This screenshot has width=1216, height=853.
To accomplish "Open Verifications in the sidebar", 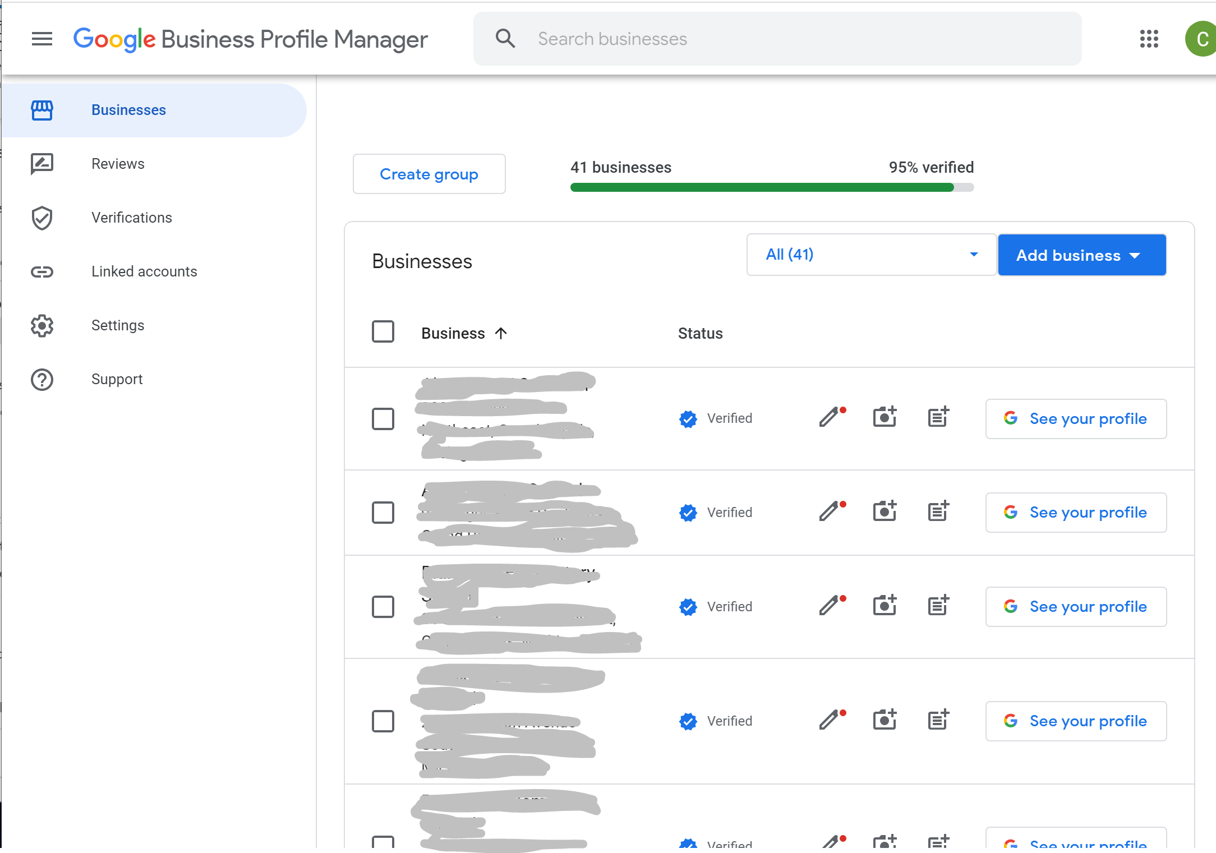I will [131, 218].
